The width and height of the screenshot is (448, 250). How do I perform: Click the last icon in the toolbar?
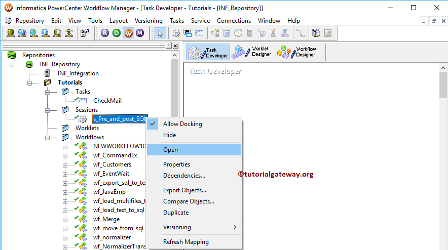pyautogui.click(x=328, y=33)
